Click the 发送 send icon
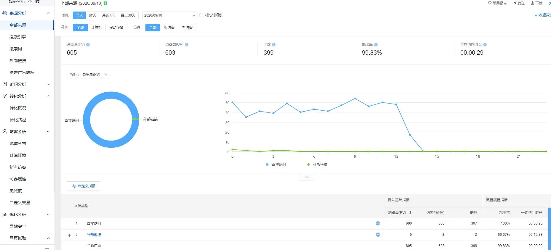This screenshot has width=551, height=250. click(x=515, y=3)
